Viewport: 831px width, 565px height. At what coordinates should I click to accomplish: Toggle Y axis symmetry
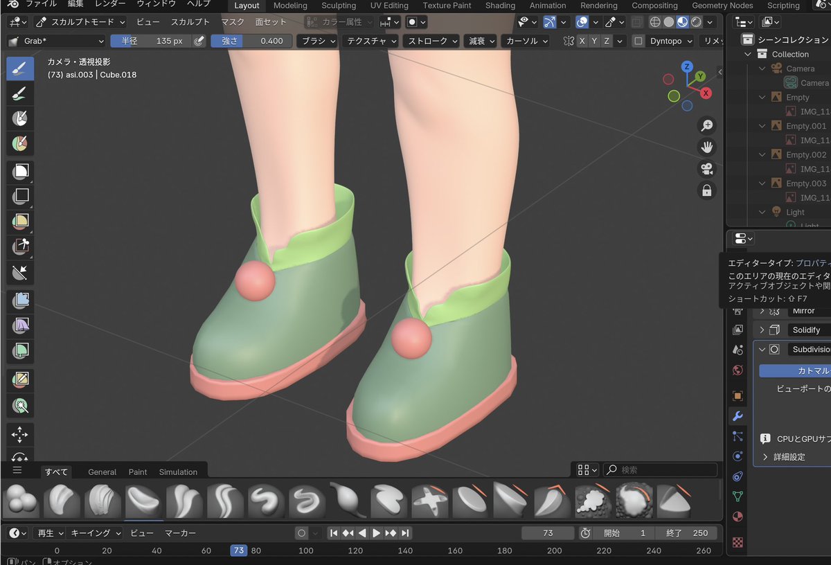pos(594,41)
